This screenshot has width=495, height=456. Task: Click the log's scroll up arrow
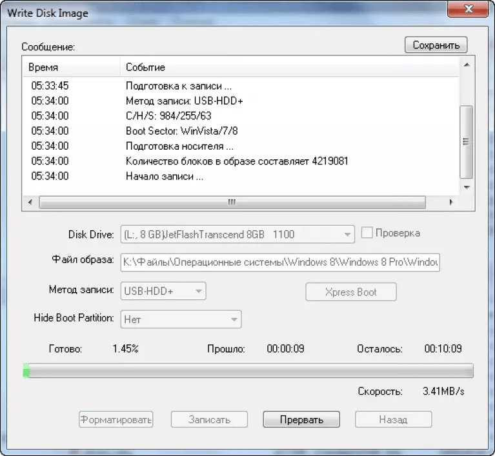[467, 64]
